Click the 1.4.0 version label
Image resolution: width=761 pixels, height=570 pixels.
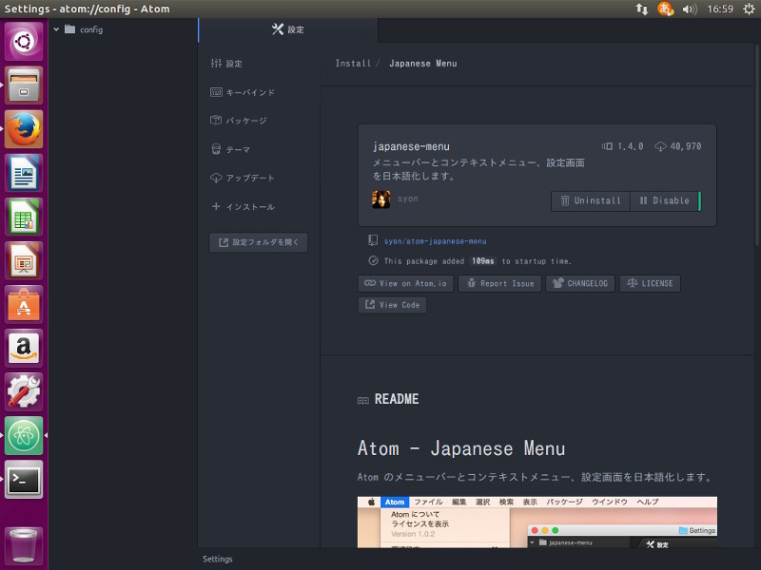623,146
